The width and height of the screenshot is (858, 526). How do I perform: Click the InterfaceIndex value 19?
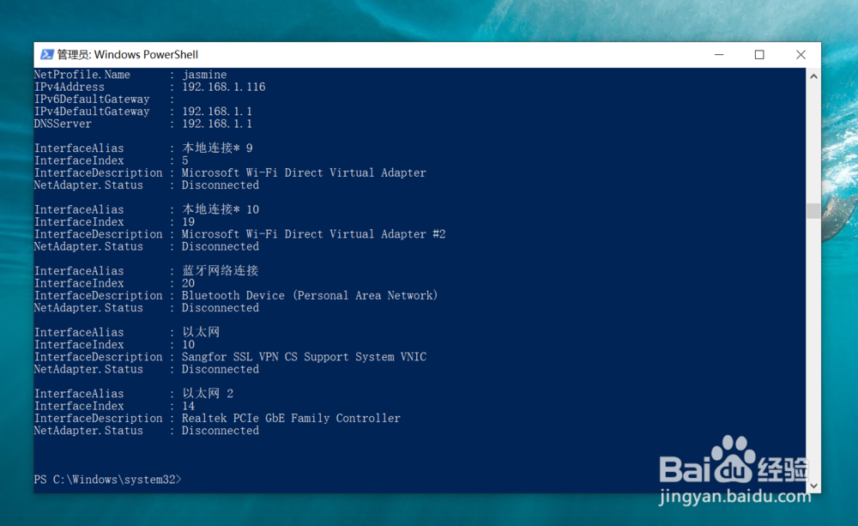point(188,221)
